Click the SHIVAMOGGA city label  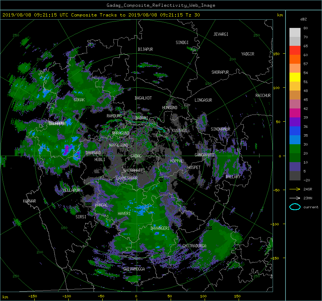point(134,269)
